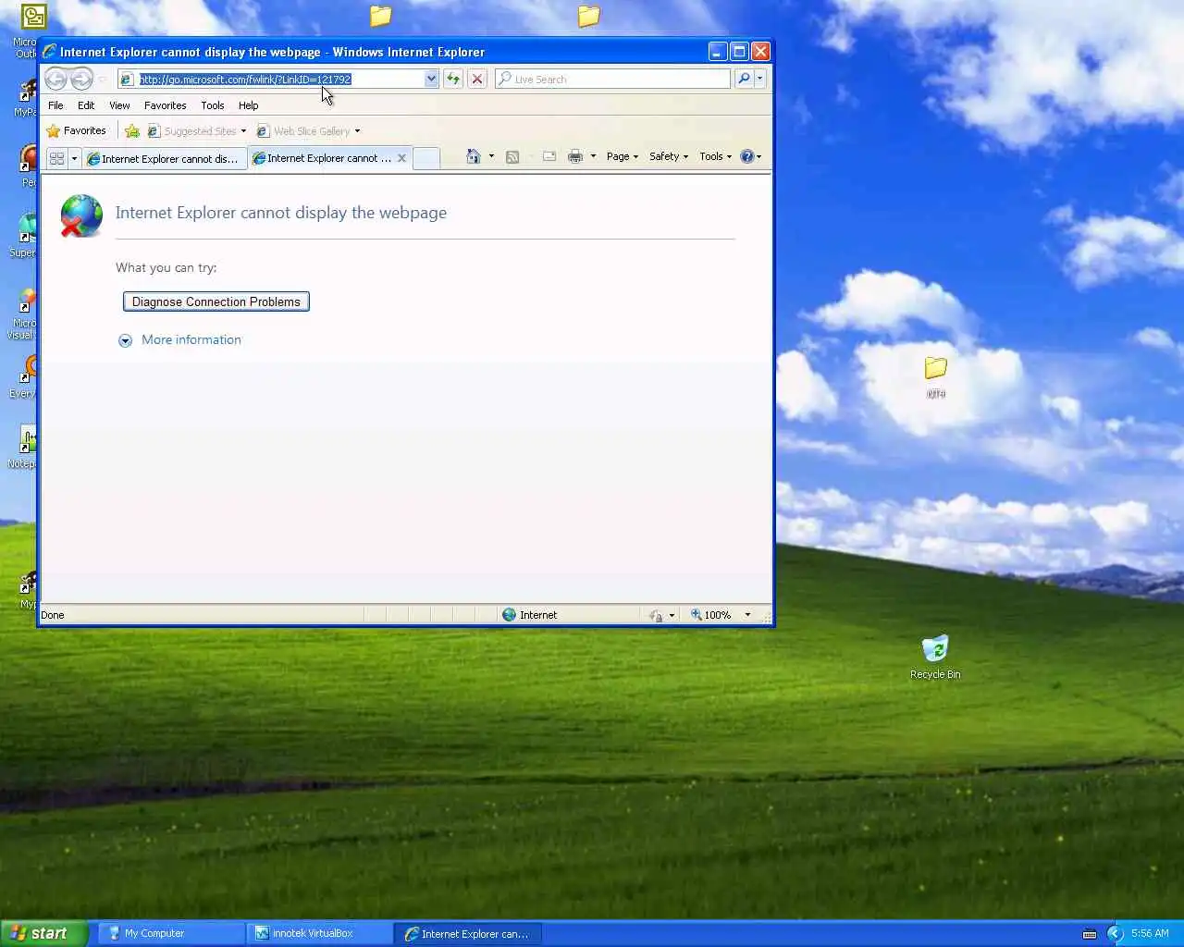Click the Help question mark icon
Screen dimensions: 1184x947
point(747,157)
